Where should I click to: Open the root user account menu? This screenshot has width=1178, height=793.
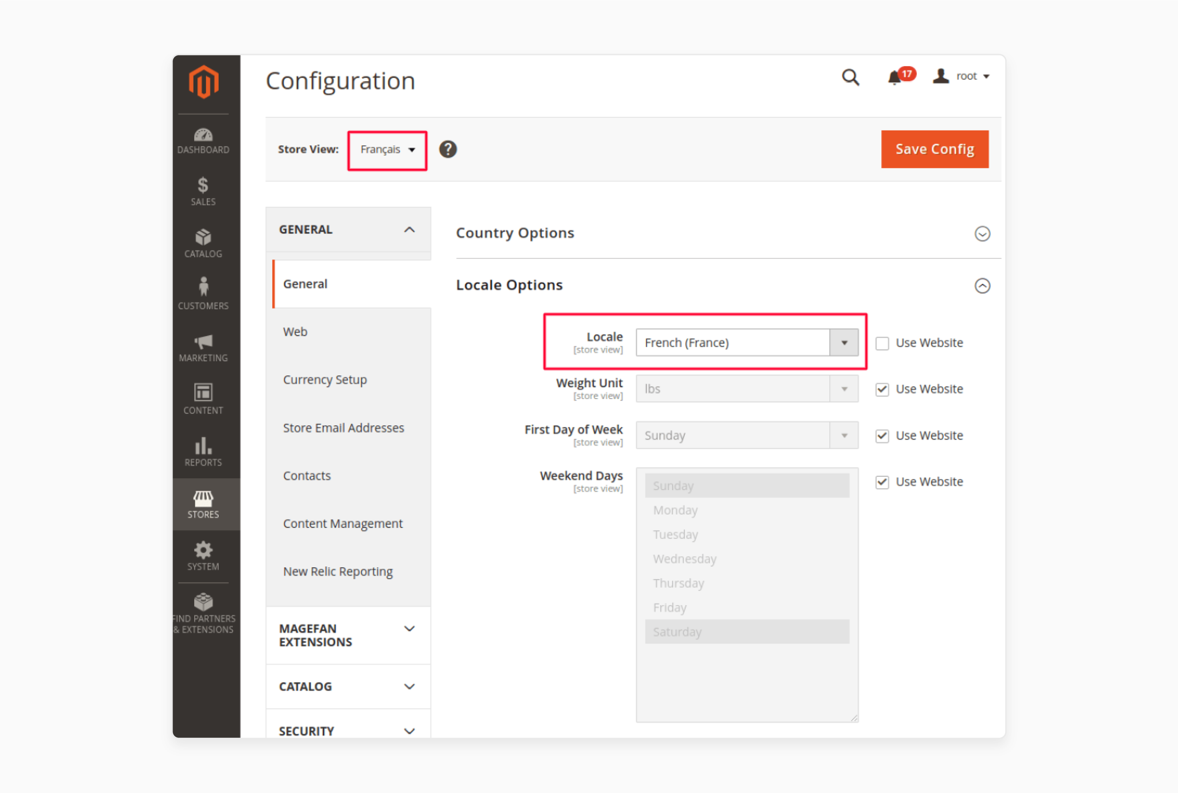click(961, 76)
